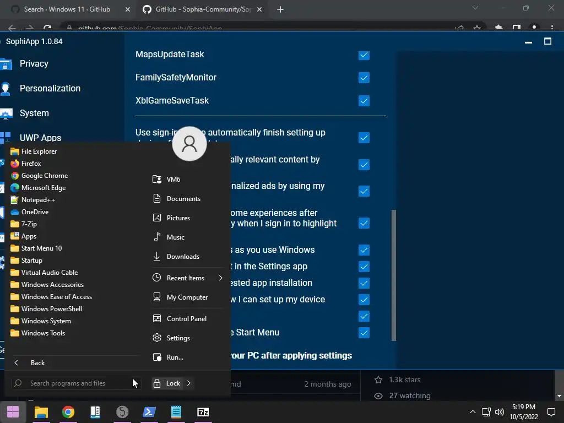
Task: Toggle the 'Use sign-in info' checkbox
Action: [x=364, y=138]
